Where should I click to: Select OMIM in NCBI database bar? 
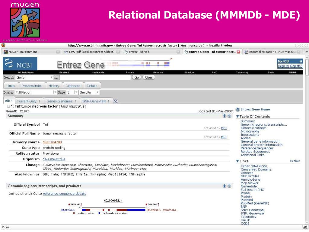292,72
